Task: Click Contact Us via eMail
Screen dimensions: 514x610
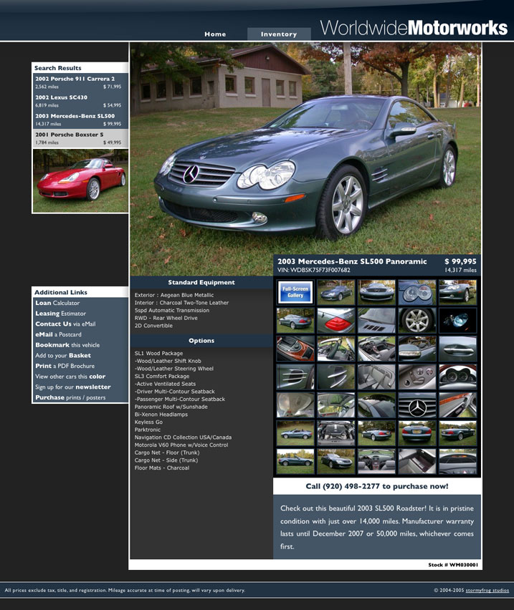Action: click(x=65, y=324)
